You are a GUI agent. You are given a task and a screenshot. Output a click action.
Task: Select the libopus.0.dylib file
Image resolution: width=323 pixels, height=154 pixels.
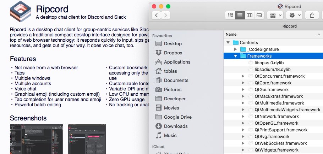[273, 63]
